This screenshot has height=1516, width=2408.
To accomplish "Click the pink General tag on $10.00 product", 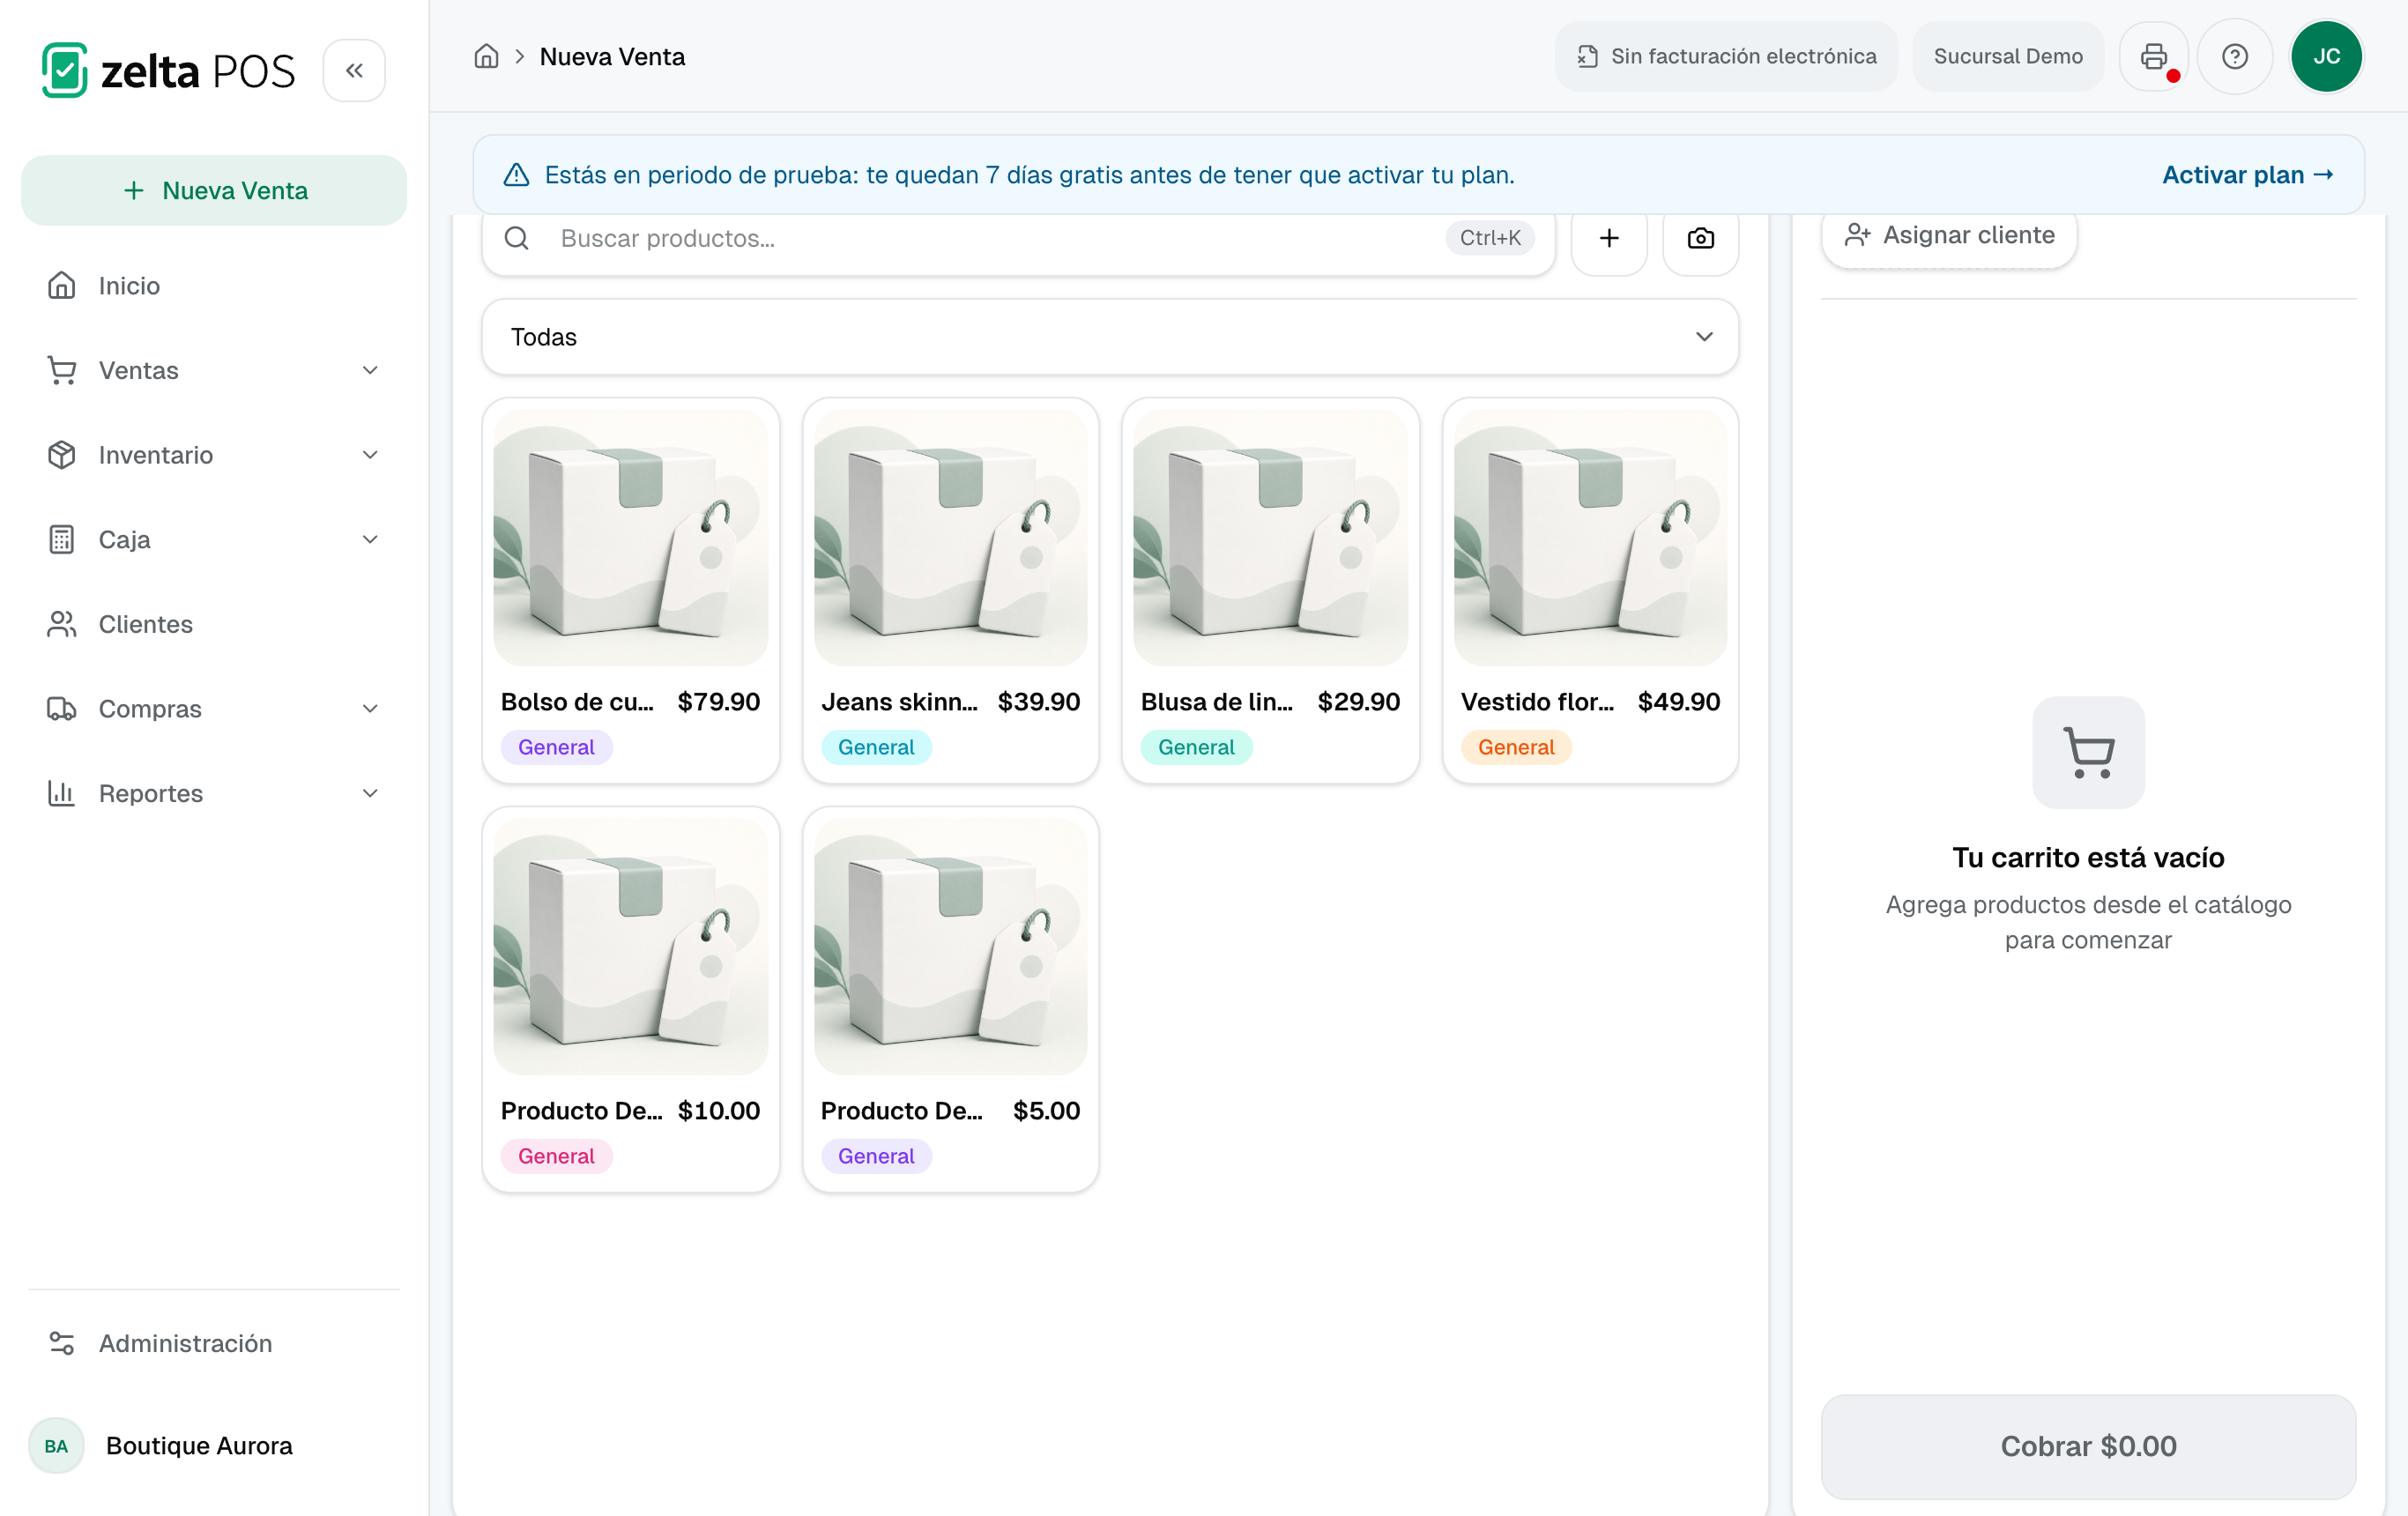I will [556, 1156].
